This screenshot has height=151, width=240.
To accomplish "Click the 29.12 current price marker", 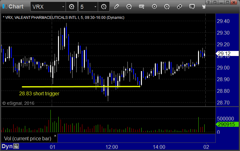I will point(227,53).
